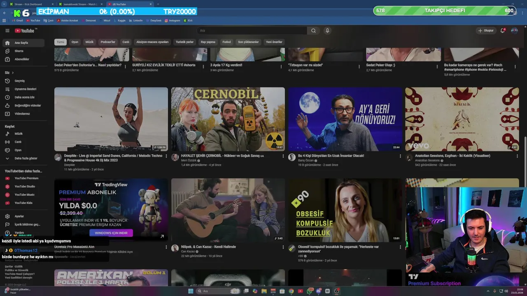Switch to Stream - Kick Dashboard tab
The image size is (527, 296).
click(31, 4)
